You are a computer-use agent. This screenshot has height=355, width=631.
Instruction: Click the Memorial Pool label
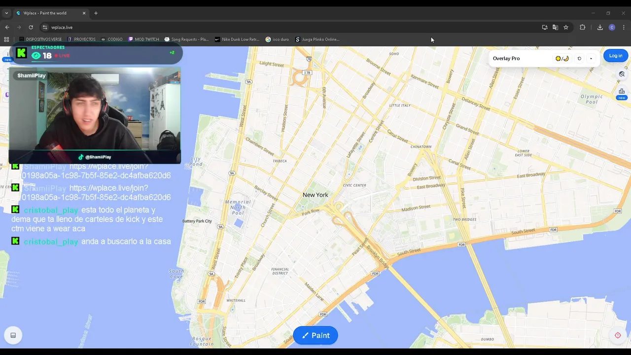238,207
